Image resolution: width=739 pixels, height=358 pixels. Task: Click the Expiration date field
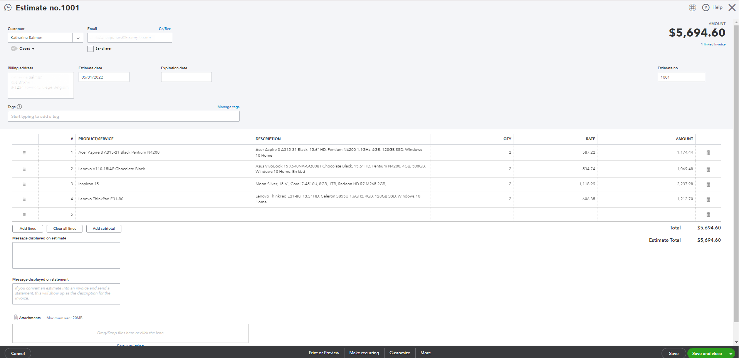coord(186,77)
